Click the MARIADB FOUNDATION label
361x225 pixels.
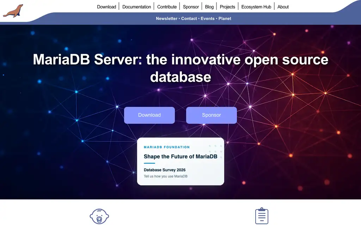(167, 147)
